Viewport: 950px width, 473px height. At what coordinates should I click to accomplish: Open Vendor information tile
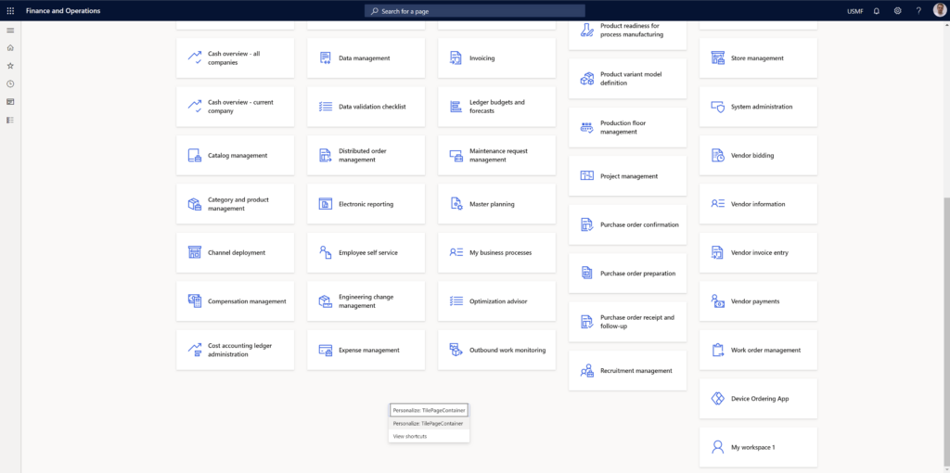point(758,204)
